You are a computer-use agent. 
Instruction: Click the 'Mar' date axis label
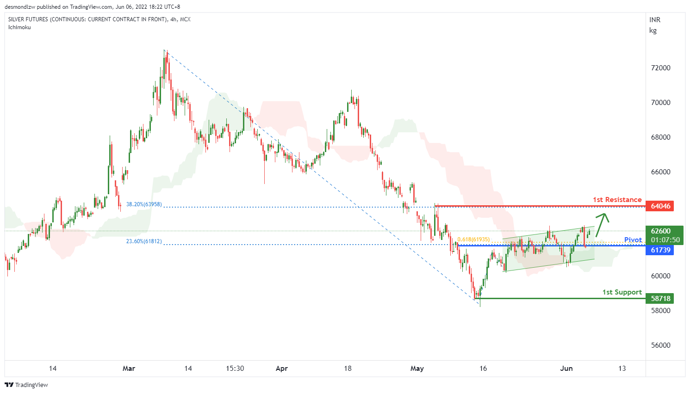[129, 368]
